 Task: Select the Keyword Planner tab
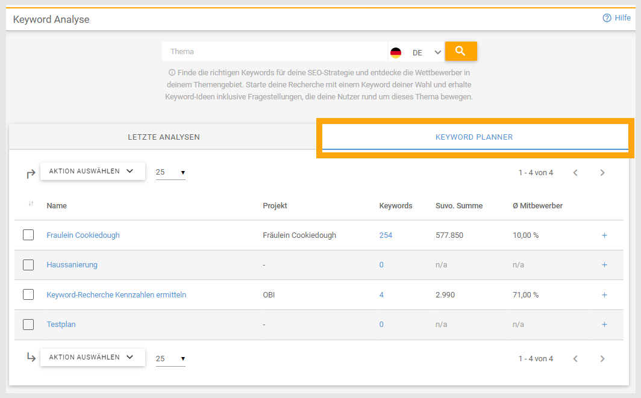[x=474, y=137]
